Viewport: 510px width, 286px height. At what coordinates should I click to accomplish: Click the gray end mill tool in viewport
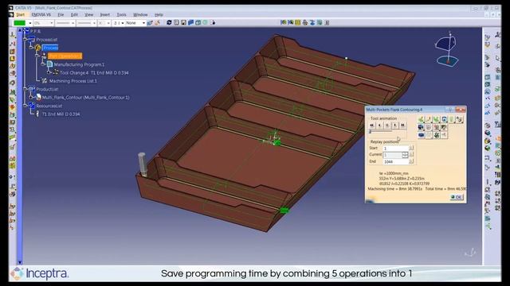click(142, 164)
